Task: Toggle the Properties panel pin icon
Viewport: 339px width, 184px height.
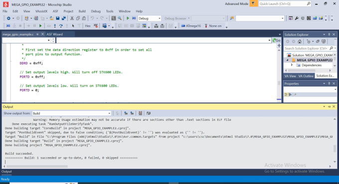Action: click(329, 84)
